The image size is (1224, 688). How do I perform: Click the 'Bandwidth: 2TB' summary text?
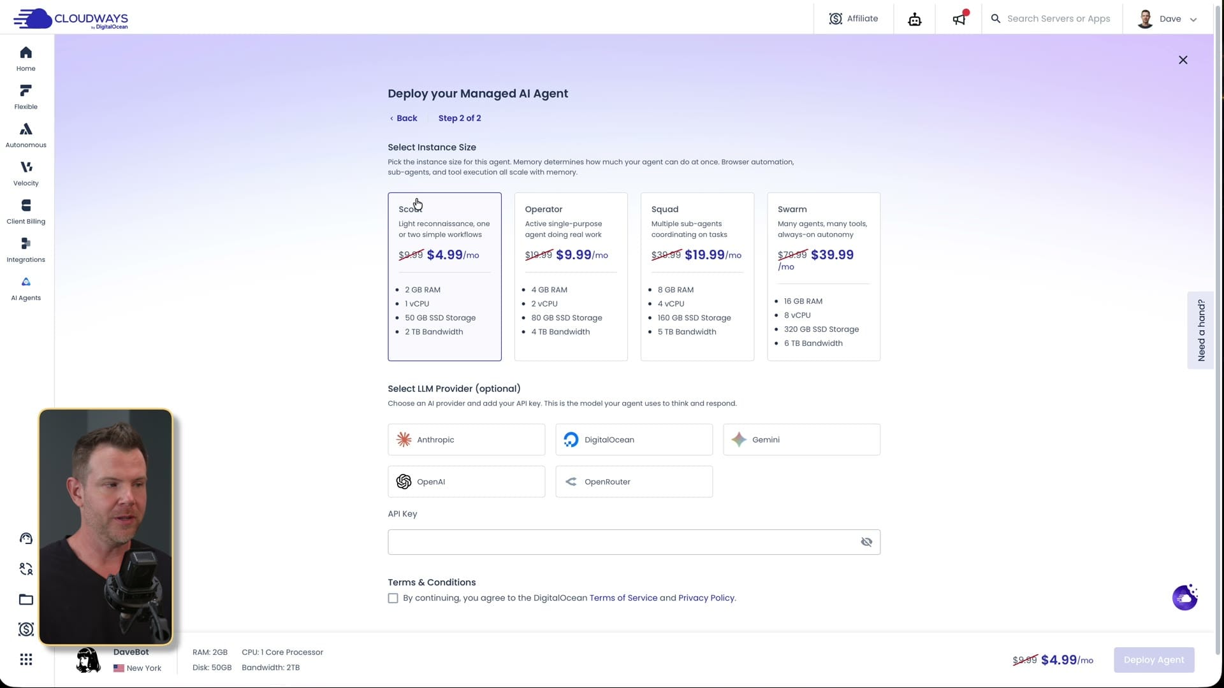point(270,668)
